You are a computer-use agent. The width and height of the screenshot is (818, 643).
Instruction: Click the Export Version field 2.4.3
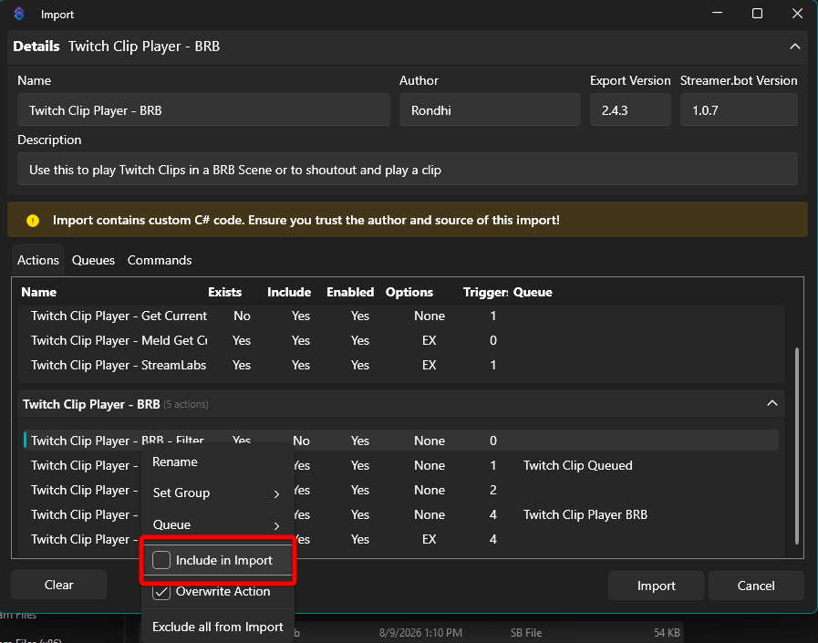[630, 110]
